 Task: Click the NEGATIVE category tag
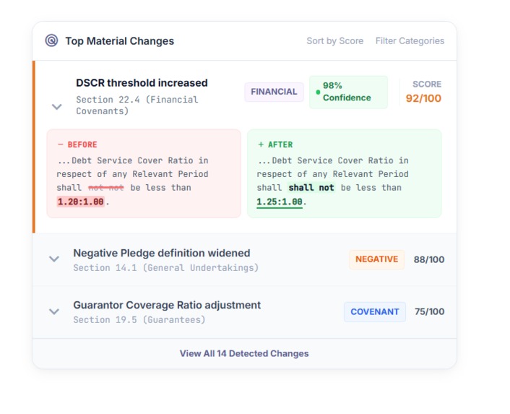[x=376, y=259]
